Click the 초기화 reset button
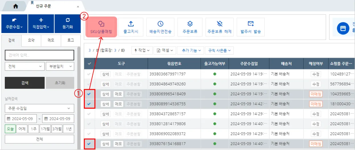Viewport: 355px width, 150px height. pos(60,83)
